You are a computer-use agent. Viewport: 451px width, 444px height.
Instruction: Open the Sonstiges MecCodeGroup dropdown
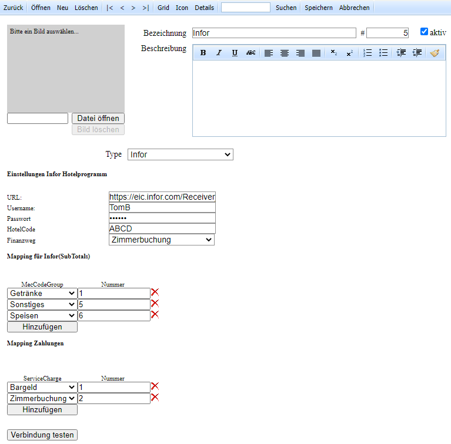pyautogui.click(x=42, y=304)
